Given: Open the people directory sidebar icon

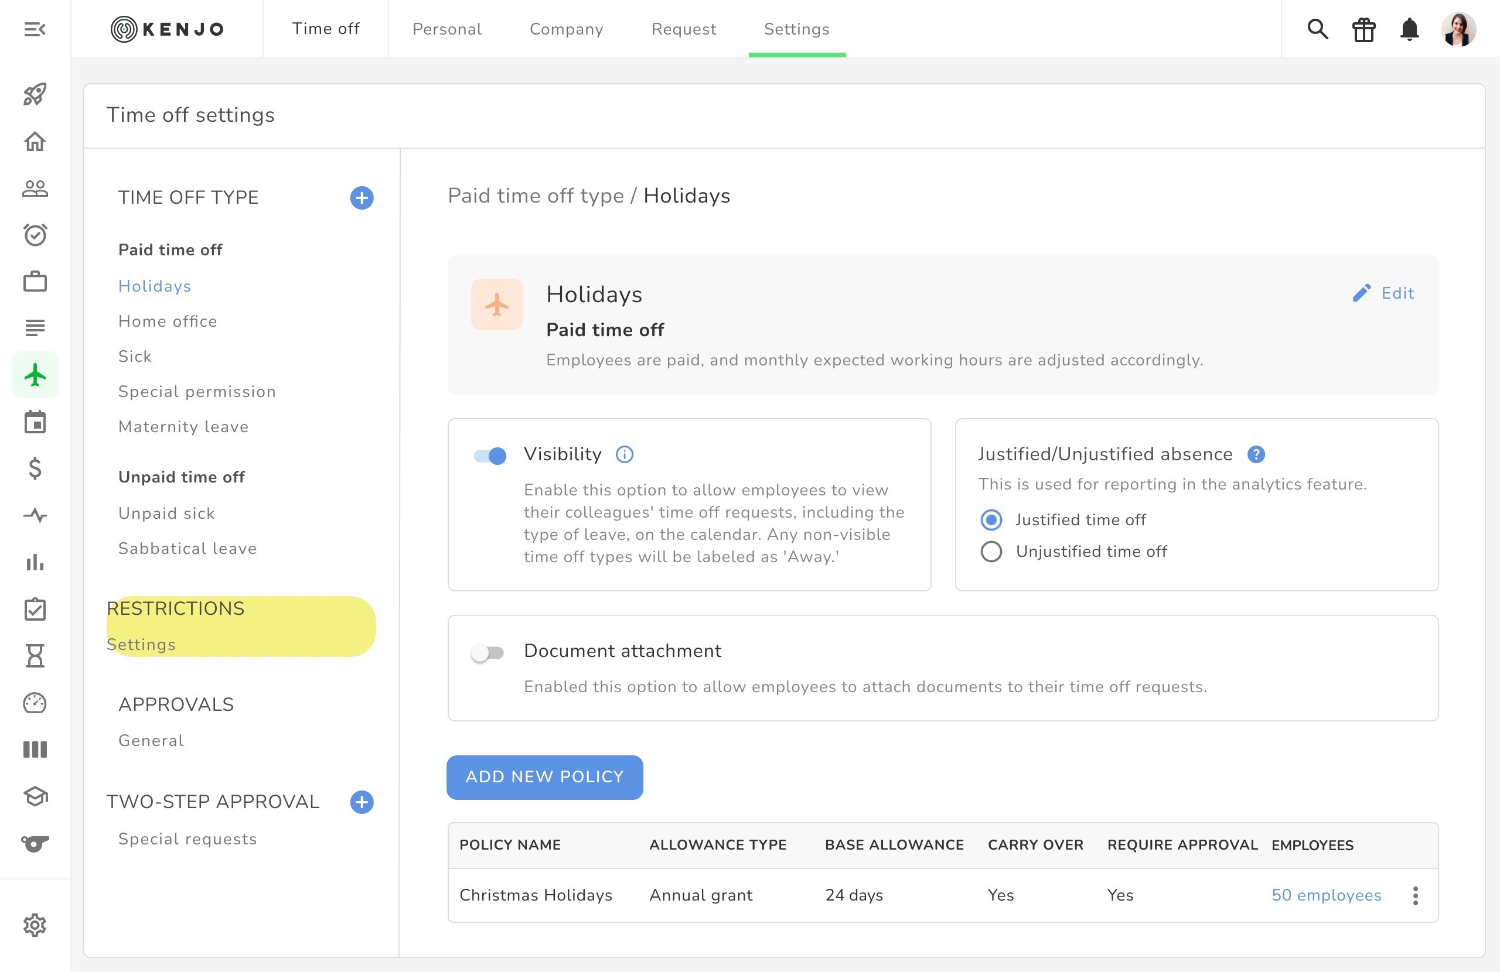Looking at the screenshot, I should tap(35, 189).
